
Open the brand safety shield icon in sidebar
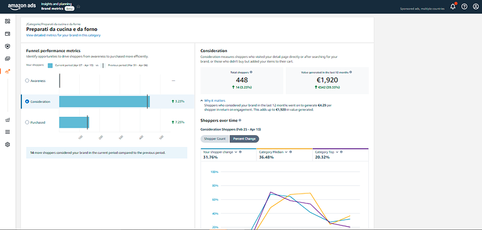pos(8,47)
